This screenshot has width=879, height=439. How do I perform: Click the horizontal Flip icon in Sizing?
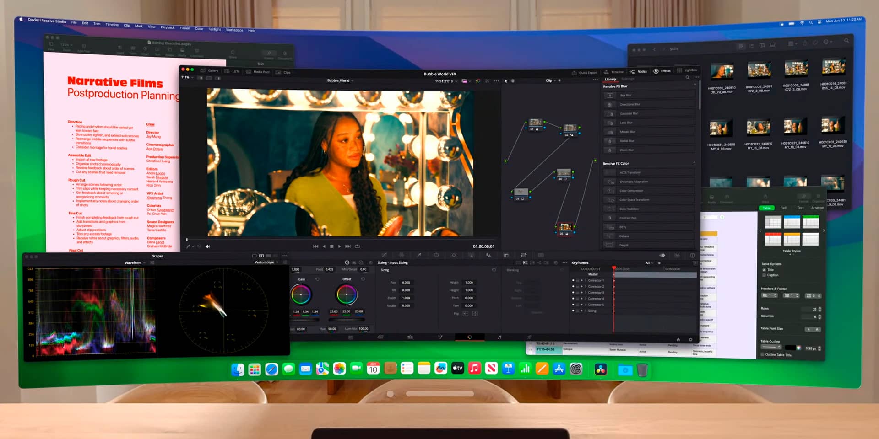click(466, 313)
